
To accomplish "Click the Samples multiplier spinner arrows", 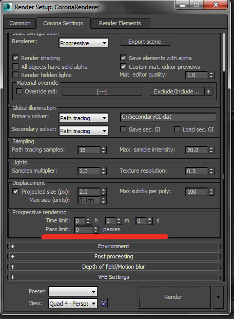I will pos(104,171).
